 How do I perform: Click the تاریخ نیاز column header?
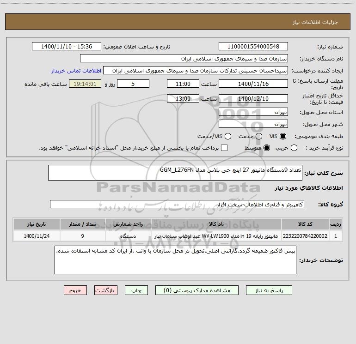pos(37,224)
